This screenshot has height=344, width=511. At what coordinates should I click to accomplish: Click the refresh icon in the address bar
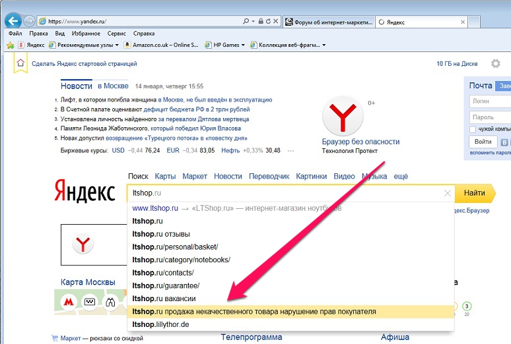point(268,21)
